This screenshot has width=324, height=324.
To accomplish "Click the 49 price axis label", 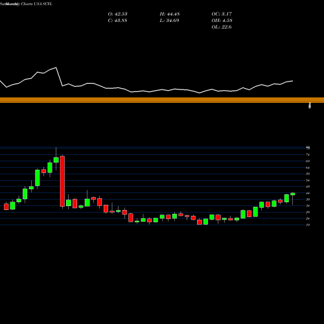I will [x=308, y=187].
